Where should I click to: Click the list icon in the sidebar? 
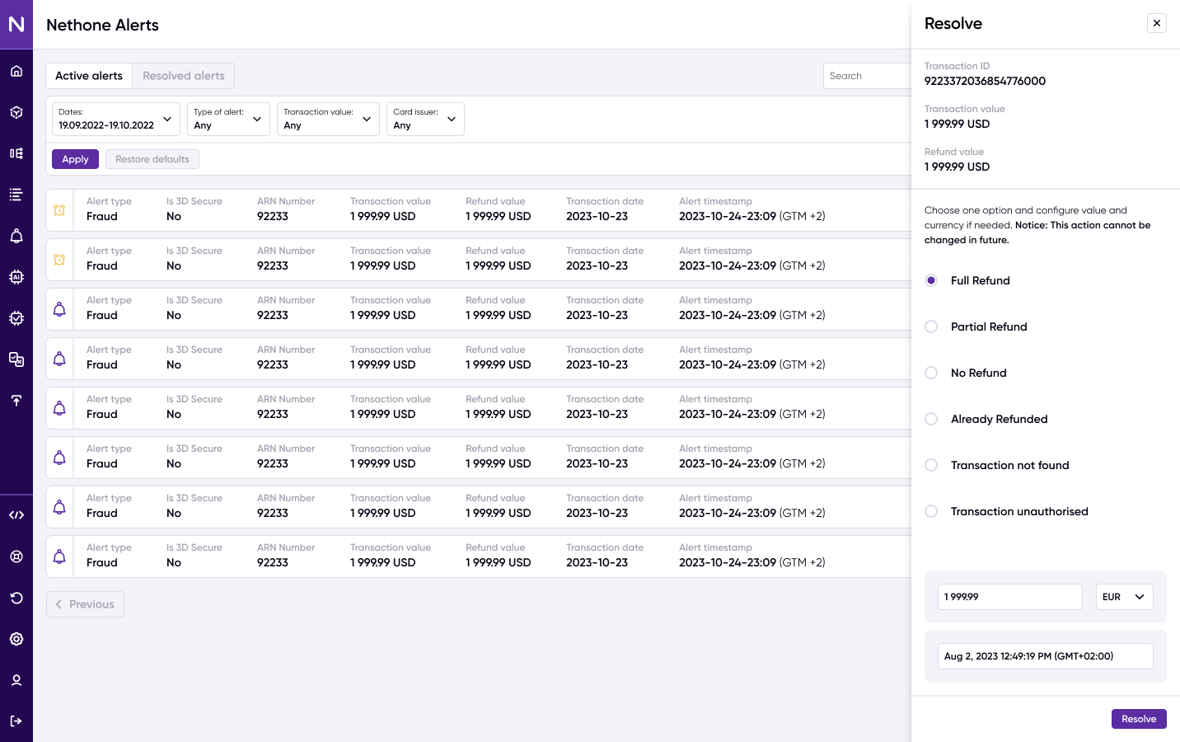[x=16, y=195]
